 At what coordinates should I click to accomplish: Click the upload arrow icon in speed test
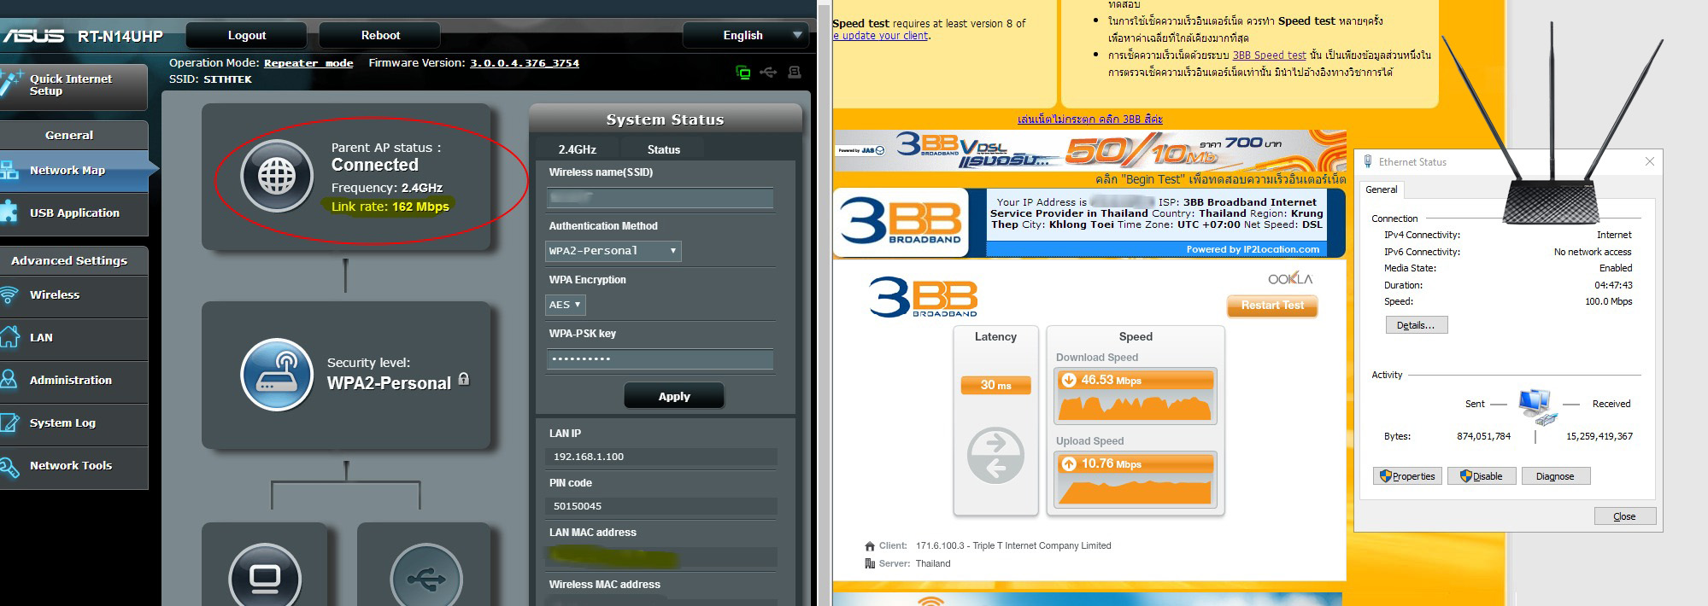(x=1068, y=463)
